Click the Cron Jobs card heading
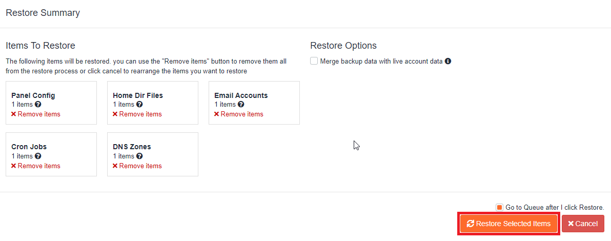 pyautogui.click(x=29, y=147)
